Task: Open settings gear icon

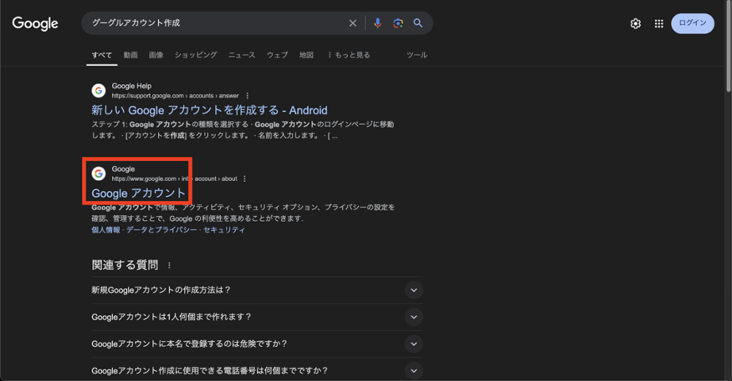Action: click(x=635, y=23)
